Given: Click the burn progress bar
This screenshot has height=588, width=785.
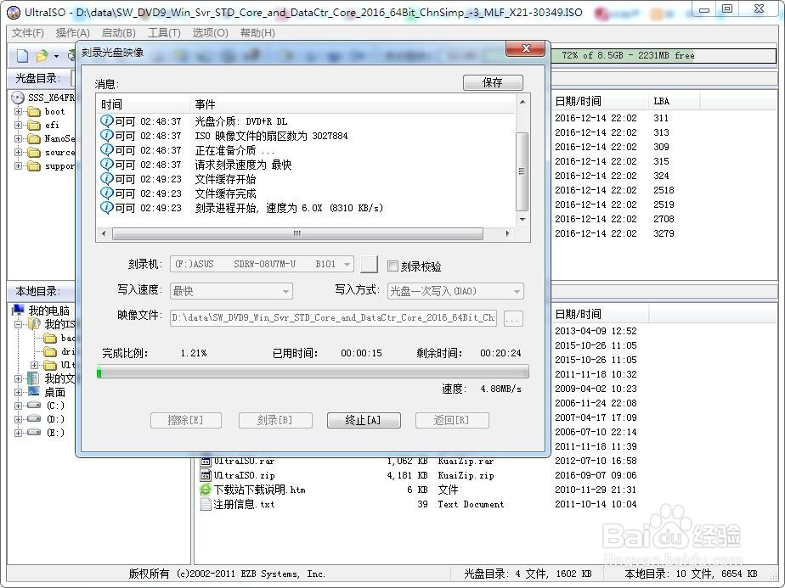Looking at the screenshot, I should 313,372.
